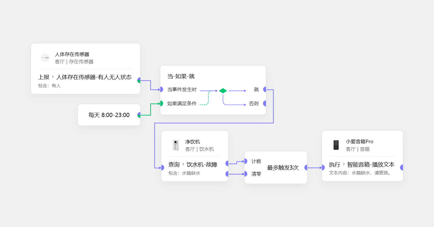The width and height of the screenshot is (434, 227).
Task: Click the water dispenser device icon
Action: pyautogui.click(x=176, y=145)
